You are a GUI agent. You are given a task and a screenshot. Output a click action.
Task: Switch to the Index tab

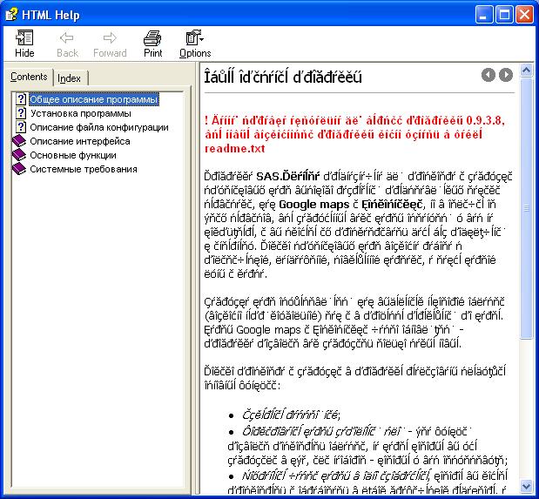coord(70,78)
